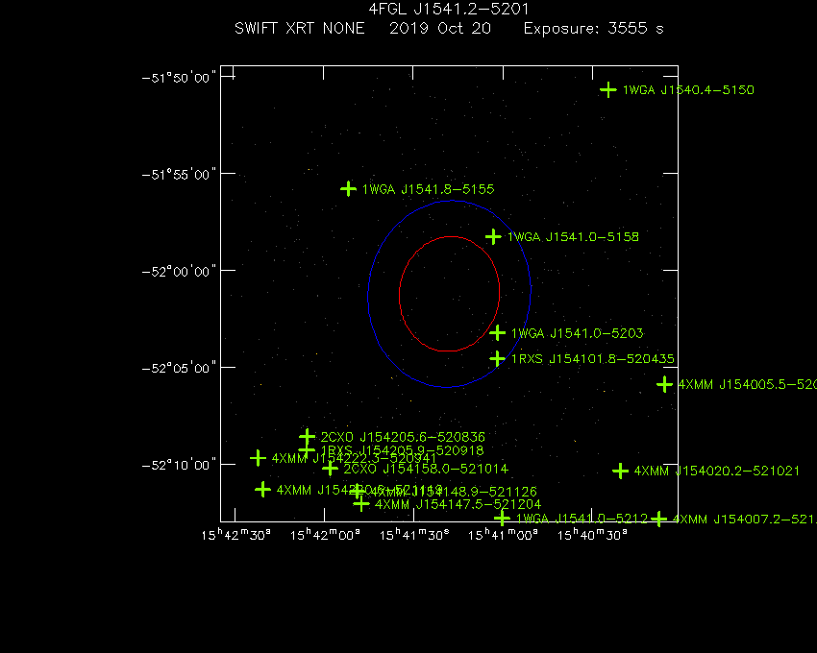Select the label 1WGA J1541.0-5212

coord(582,519)
